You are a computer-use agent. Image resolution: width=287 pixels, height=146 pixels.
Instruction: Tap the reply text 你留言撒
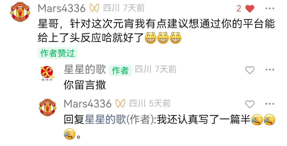click(x=85, y=85)
